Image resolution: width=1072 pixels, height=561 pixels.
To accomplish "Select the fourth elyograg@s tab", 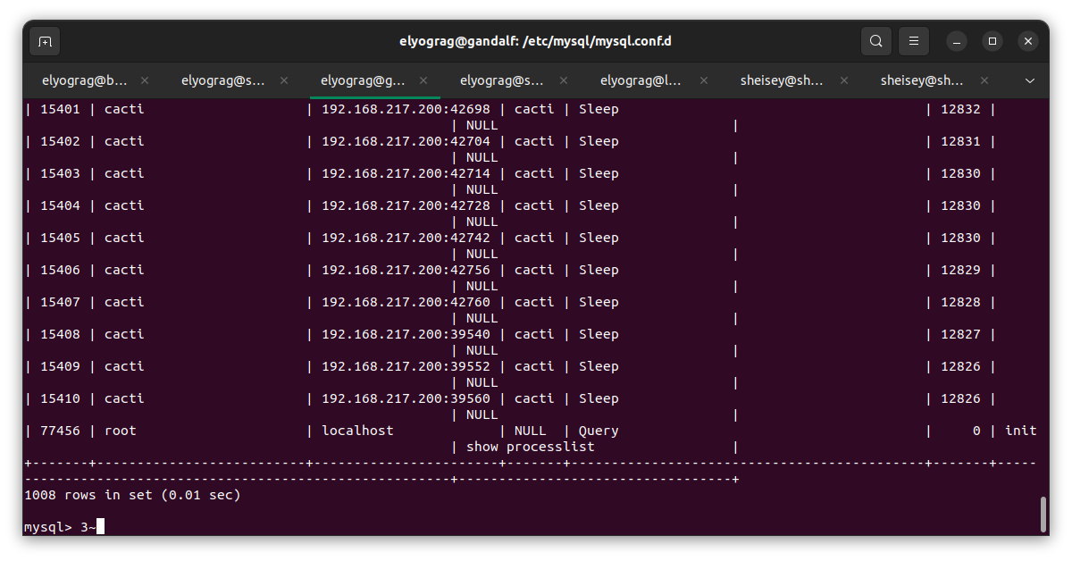I will [x=503, y=80].
